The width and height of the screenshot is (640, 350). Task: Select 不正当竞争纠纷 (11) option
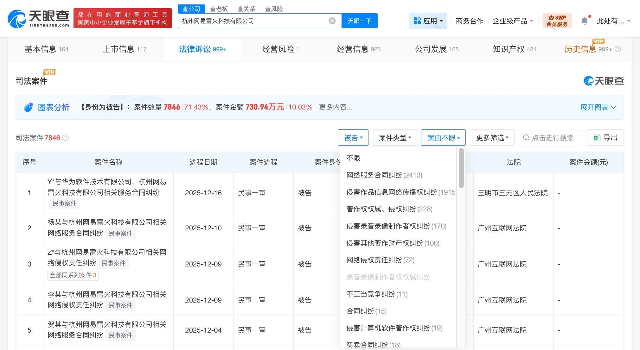click(377, 294)
